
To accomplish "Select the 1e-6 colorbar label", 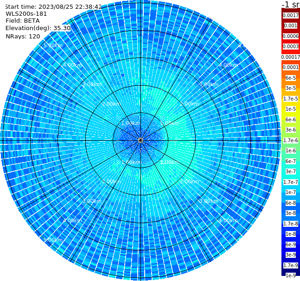I will click(291, 150).
